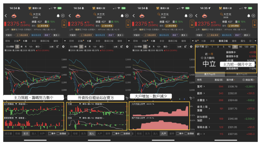Select 週 period in the 主力 indicator screen
The width and height of the screenshot is (262, 147).
pos(21,47)
